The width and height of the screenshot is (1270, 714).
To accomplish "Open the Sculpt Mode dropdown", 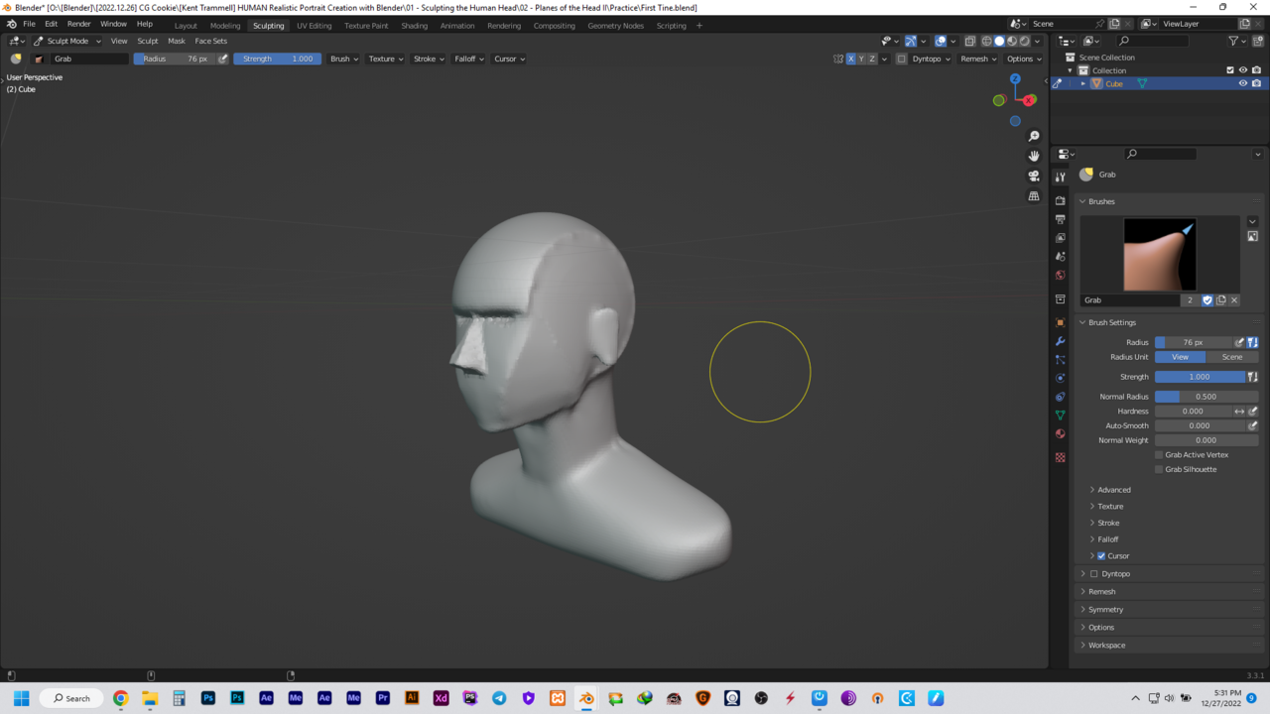I will point(67,41).
